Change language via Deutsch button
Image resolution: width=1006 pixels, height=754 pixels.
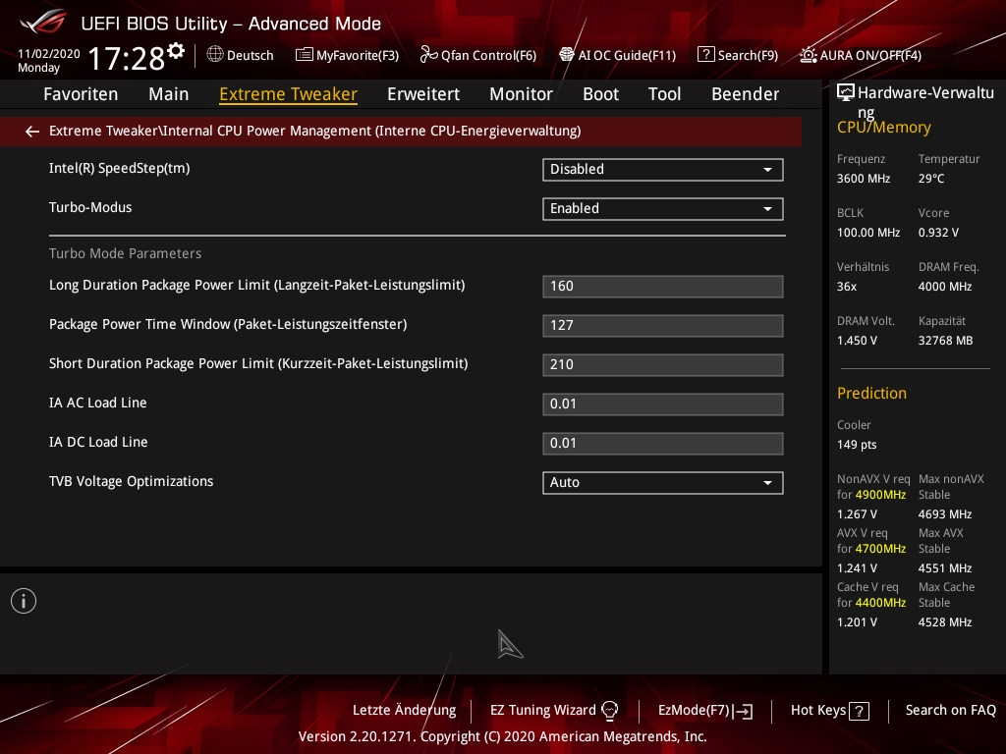point(241,55)
